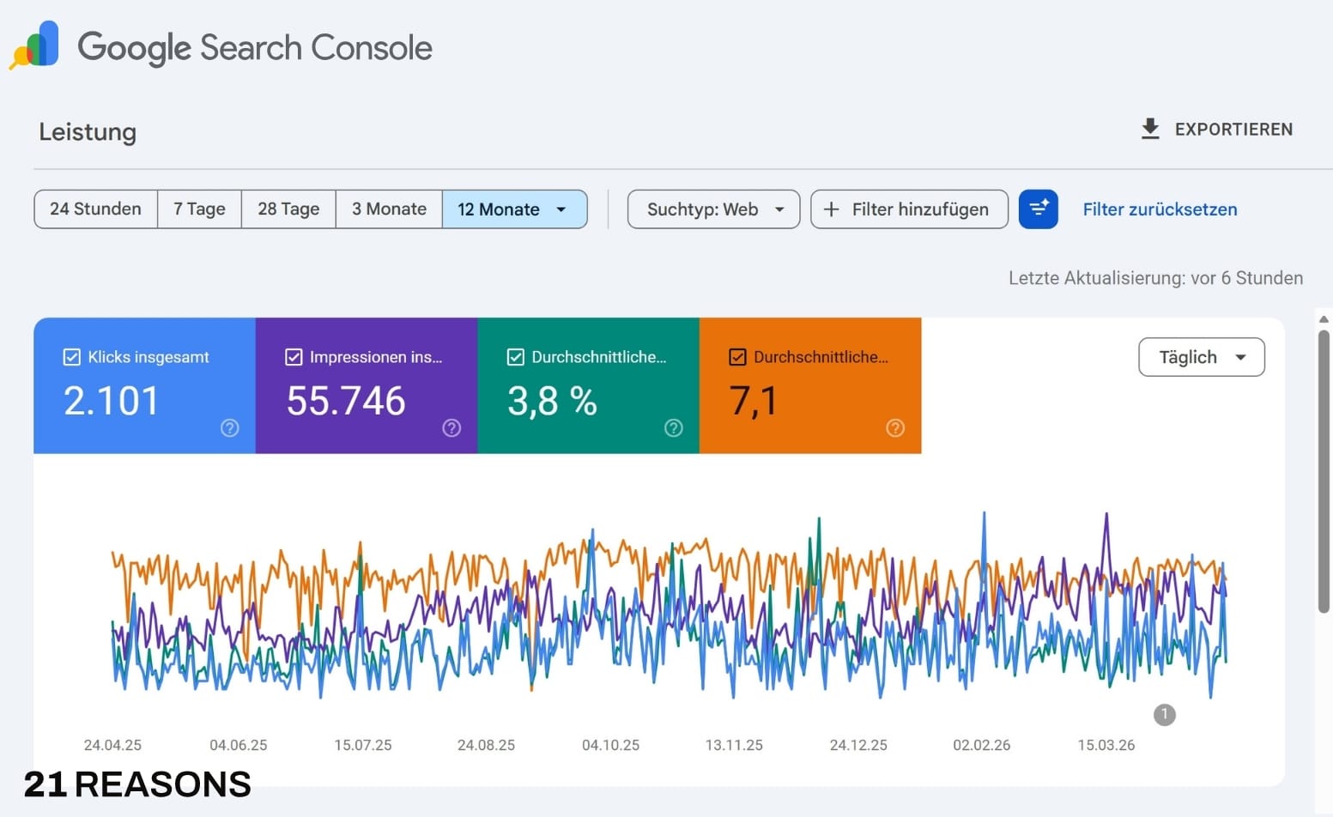Click the 04.06.25 axis date label
The image size is (1333, 817).
(239, 745)
